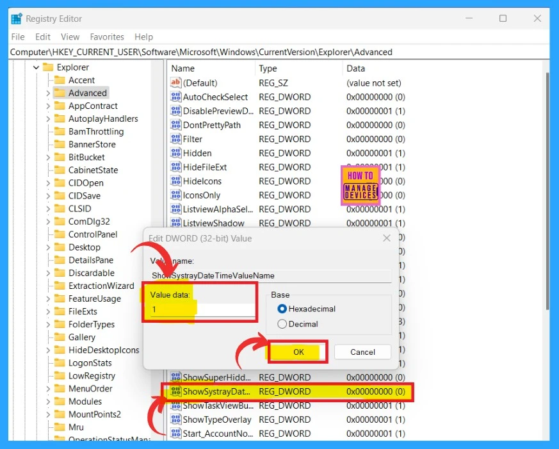Click the Explorer folder icon in tree
The height and width of the screenshot is (449, 559).
pos(48,67)
